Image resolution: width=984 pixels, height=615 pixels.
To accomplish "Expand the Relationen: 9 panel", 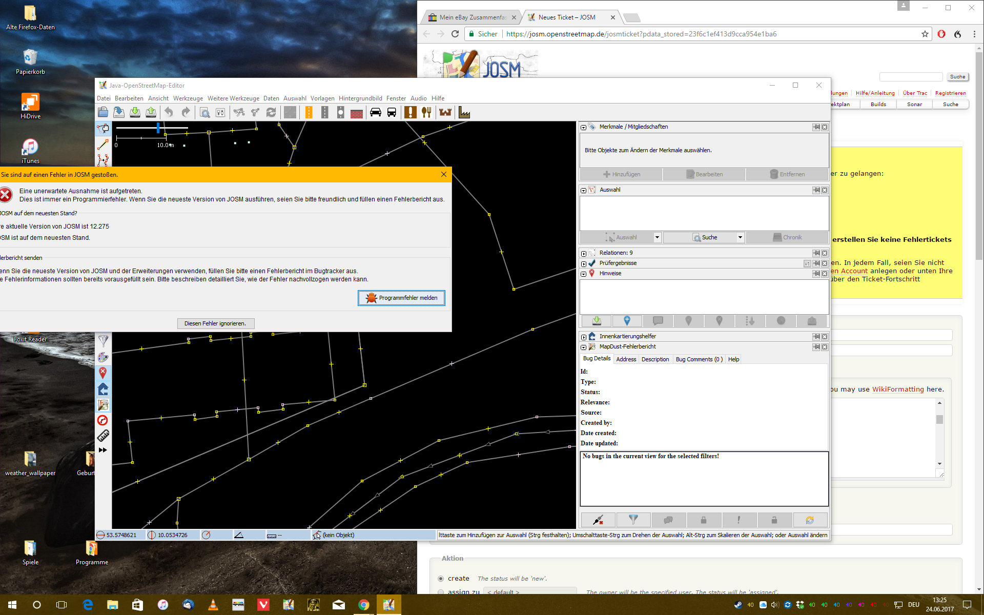I will (583, 253).
